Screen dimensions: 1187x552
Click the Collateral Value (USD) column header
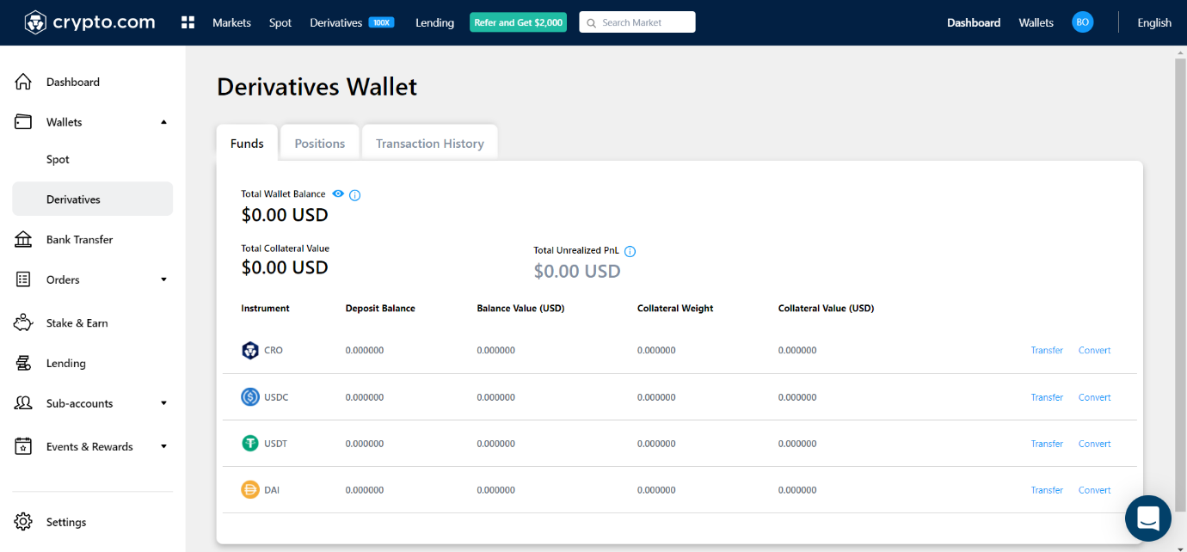[x=826, y=308]
